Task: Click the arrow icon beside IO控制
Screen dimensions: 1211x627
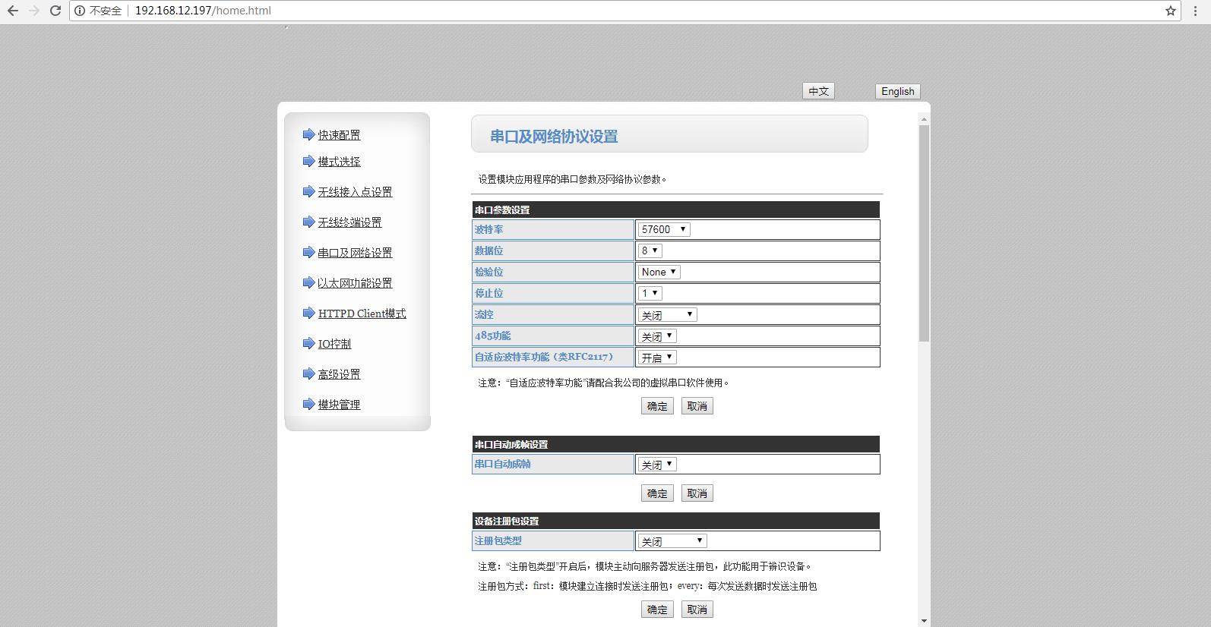Action: 308,343
